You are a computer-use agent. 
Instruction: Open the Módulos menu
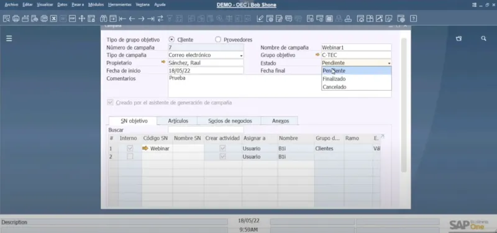pos(96,5)
